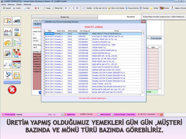The width and height of the screenshot is (186, 139).
Task: Click the Farklı Kaydet button
Action: [156, 38]
